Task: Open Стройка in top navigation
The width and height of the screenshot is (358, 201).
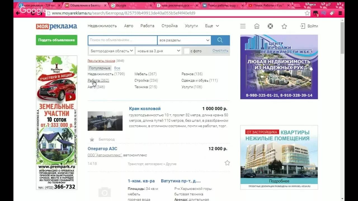Action: (169, 26)
